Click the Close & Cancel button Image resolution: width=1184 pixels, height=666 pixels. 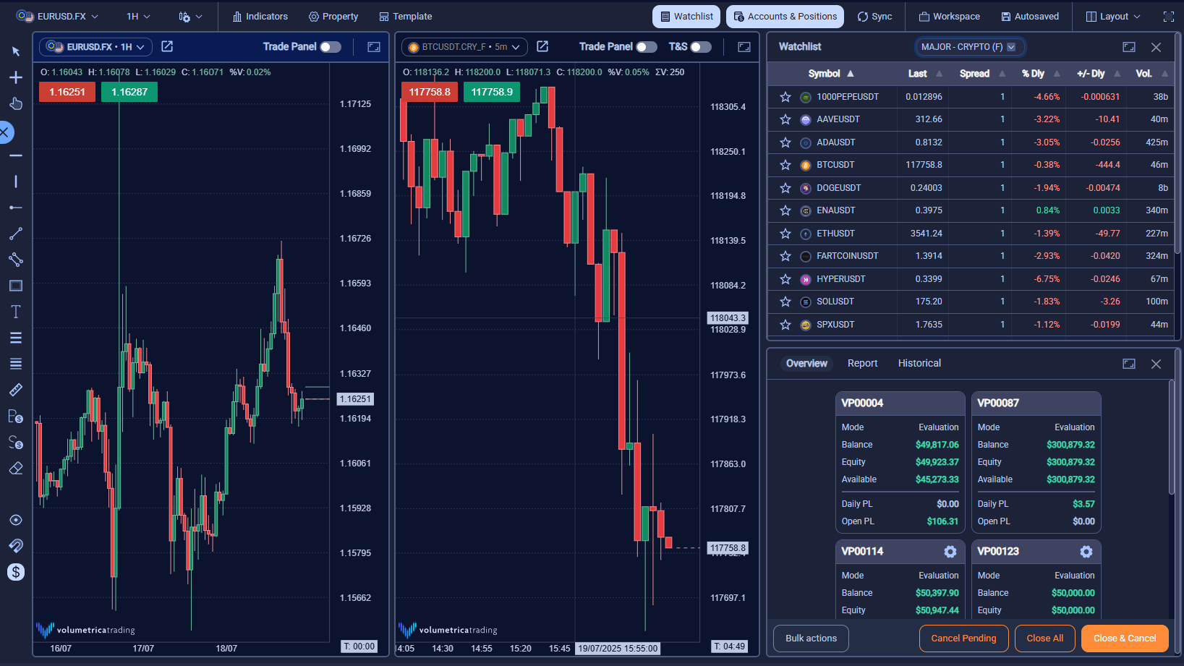click(x=1125, y=639)
